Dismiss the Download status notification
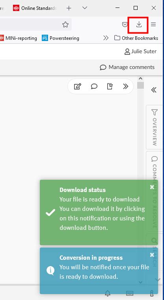This screenshot has height=300, width=164. (152, 187)
